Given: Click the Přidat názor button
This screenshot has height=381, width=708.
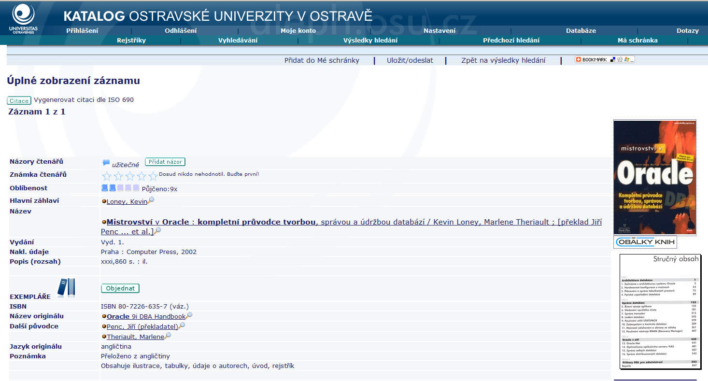Looking at the screenshot, I should tap(165, 162).
